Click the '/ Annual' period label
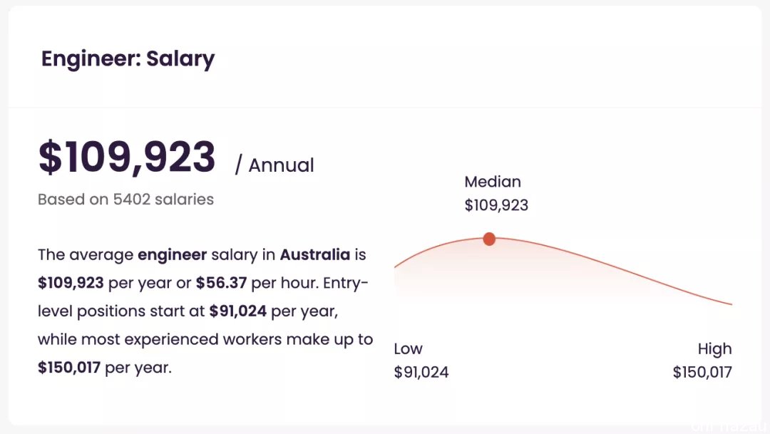770x434 pixels. tap(274, 165)
